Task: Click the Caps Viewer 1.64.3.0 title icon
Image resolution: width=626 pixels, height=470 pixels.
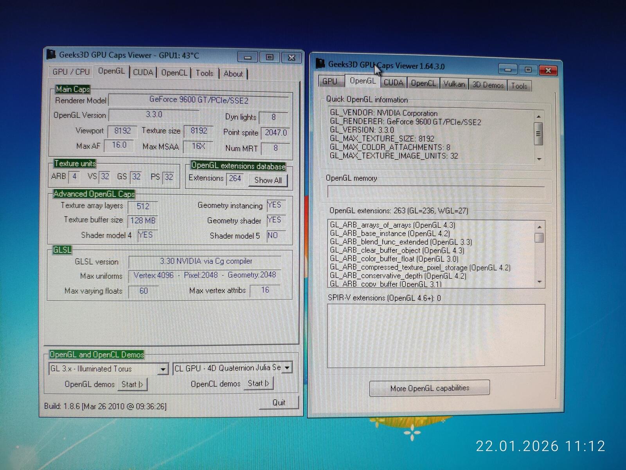Action: (x=320, y=63)
